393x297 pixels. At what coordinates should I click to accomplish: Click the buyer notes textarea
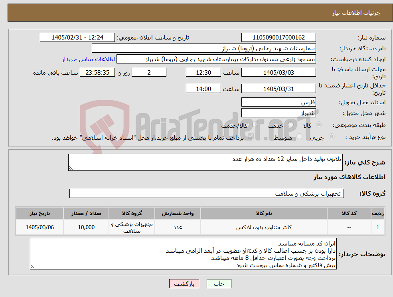[183, 254]
